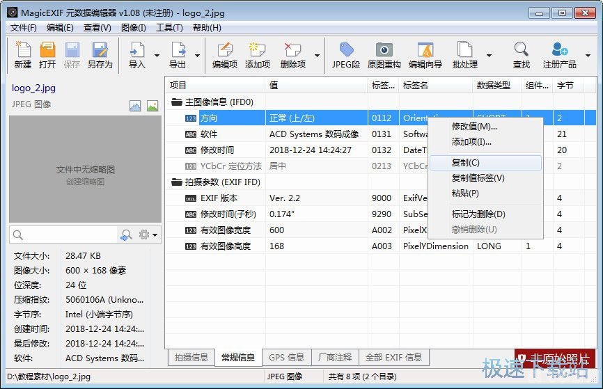Click the 项目 column header

215,85
